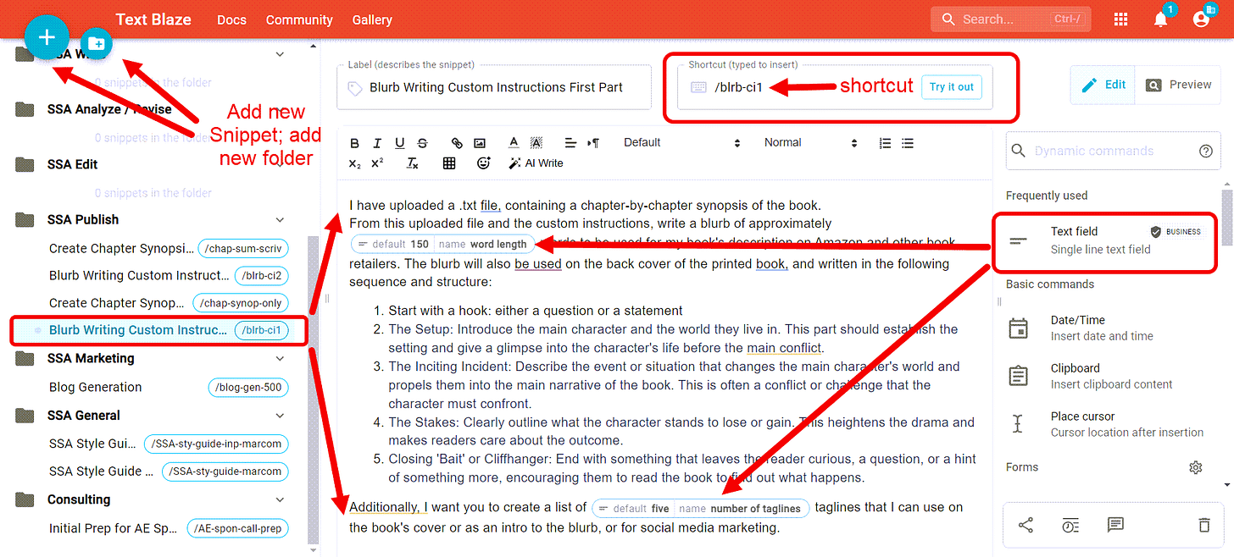Image resolution: width=1234 pixels, height=557 pixels.
Task: Open the Dynamic commands help icon
Action: (1206, 152)
